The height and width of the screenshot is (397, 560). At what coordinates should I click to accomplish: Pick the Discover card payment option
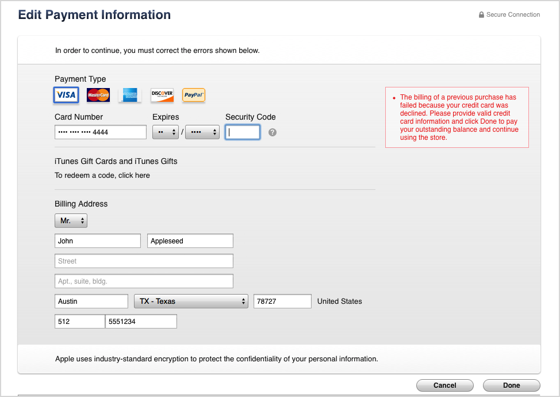pos(162,95)
